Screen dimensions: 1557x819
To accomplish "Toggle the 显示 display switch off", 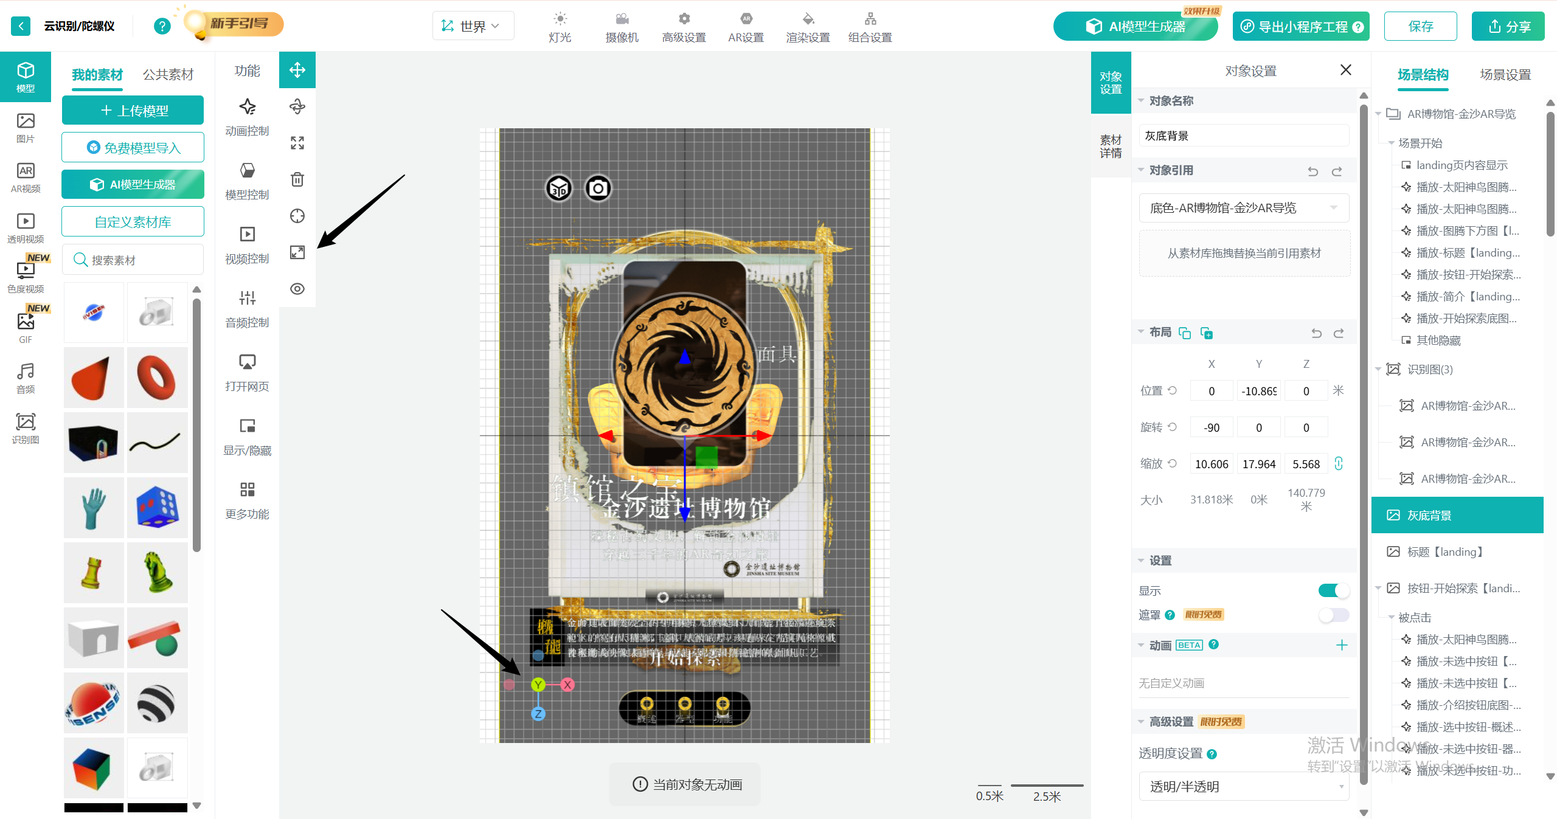I will point(1333,590).
